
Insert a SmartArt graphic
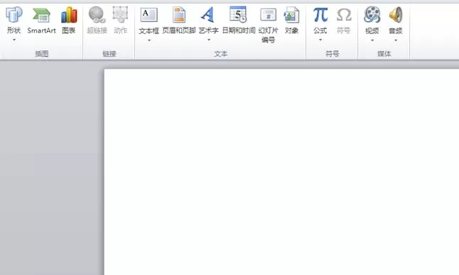[41, 20]
